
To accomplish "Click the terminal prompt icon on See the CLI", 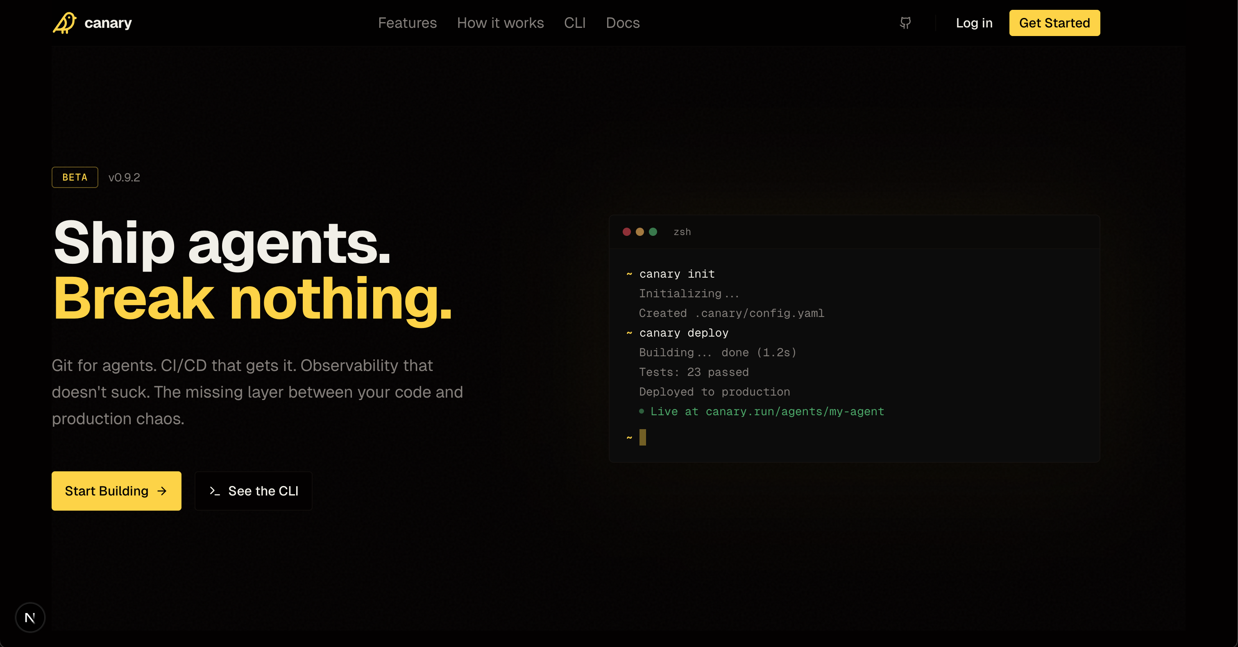I will tap(214, 491).
